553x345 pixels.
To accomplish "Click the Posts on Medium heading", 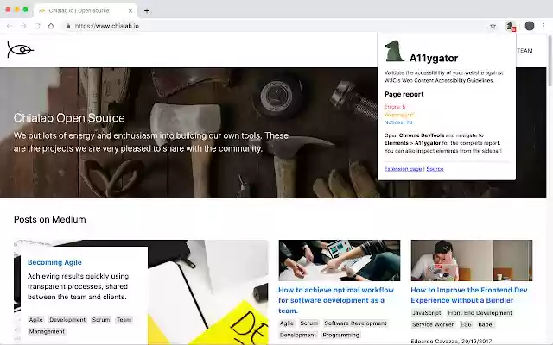I will [x=50, y=219].
